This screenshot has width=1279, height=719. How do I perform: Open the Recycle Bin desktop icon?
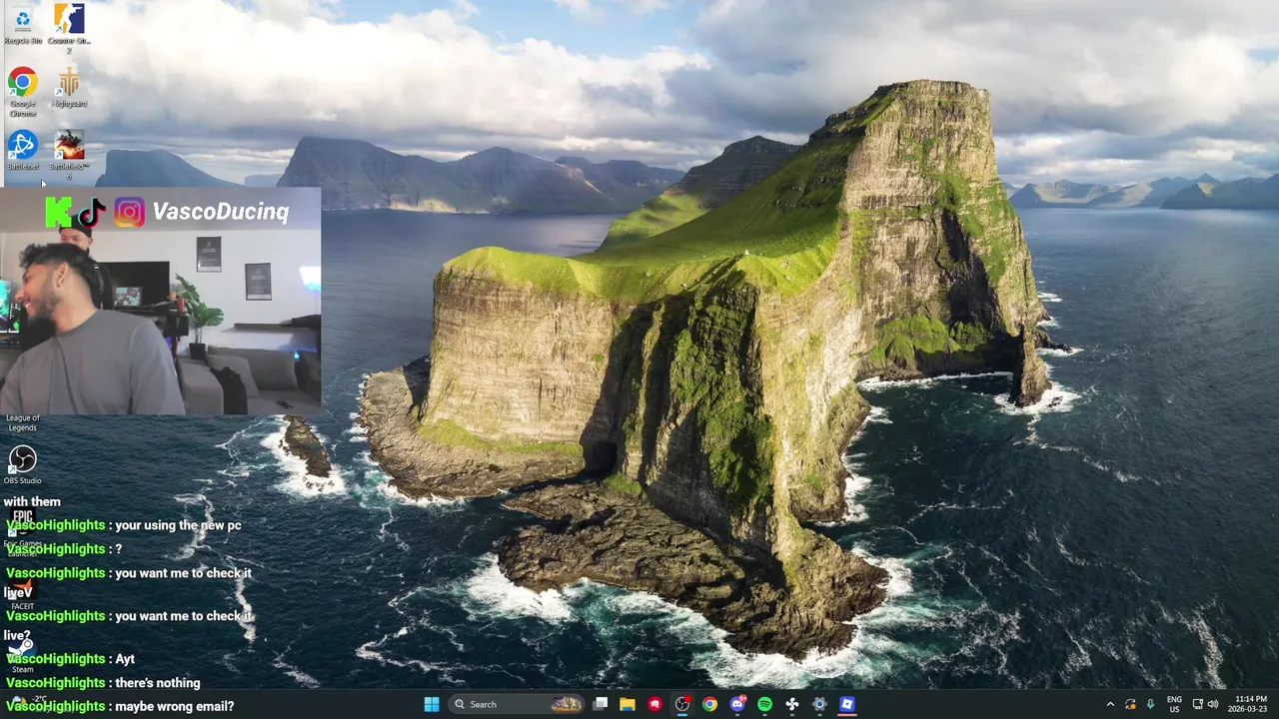click(x=22, y=24)
